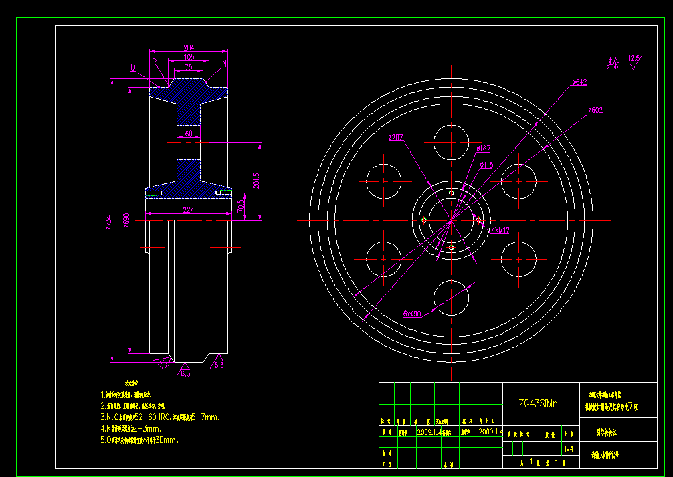Viewport: 673px width, 477px height.
Task: Pick the 70.5 vertical dimension
Action: tap(242, 205)
